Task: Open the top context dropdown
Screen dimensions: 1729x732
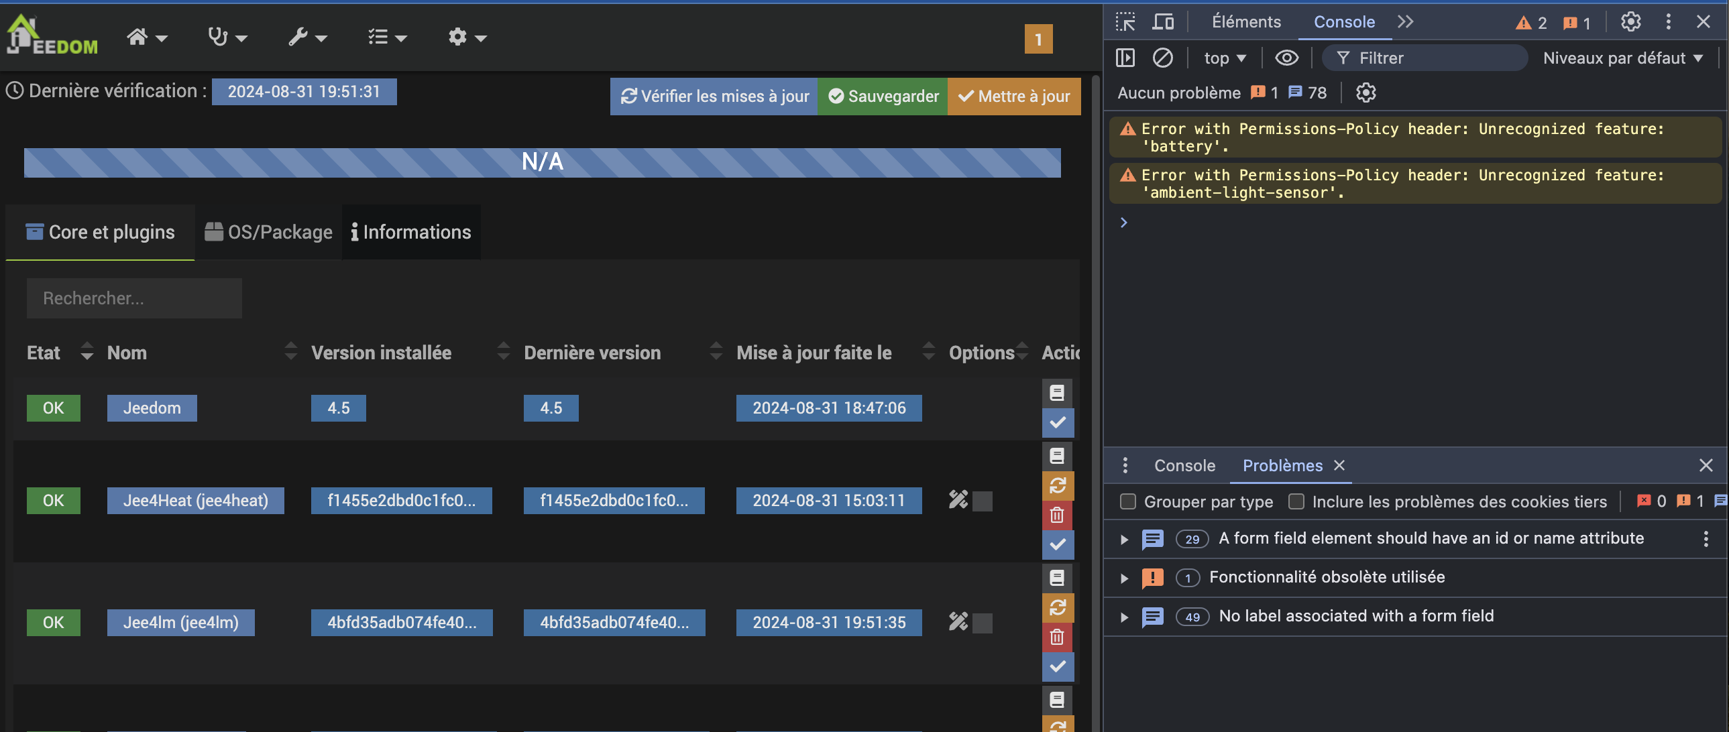Action: (x=1224, y=58)
